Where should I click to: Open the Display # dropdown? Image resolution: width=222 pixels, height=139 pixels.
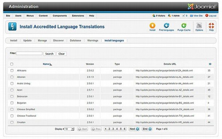[x=69, y=129]
